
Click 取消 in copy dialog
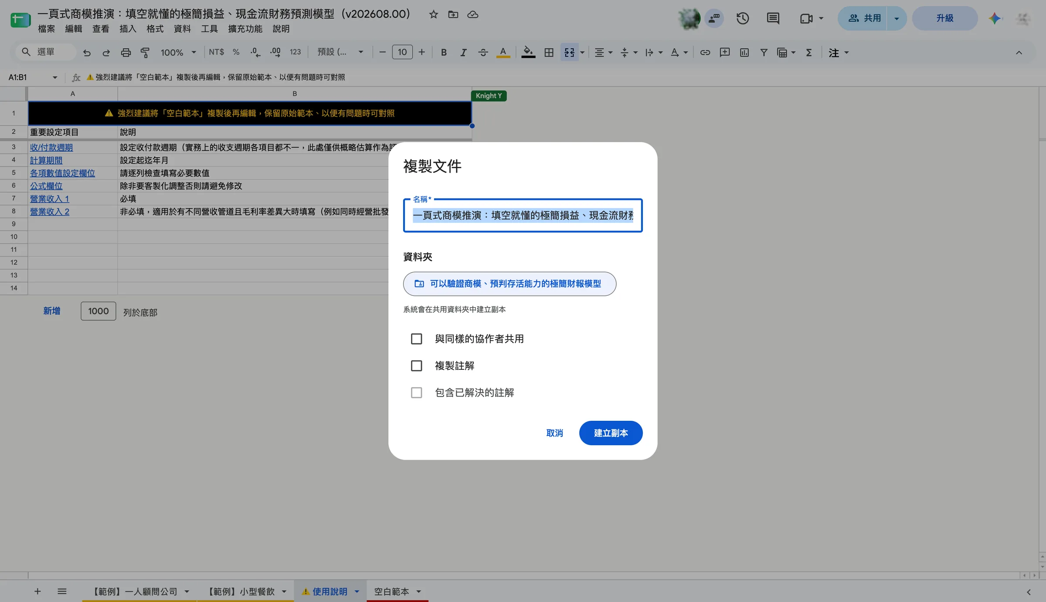click(554, 433)
